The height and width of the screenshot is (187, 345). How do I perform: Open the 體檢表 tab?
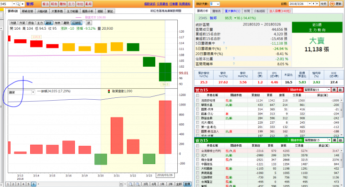point(217,11)
